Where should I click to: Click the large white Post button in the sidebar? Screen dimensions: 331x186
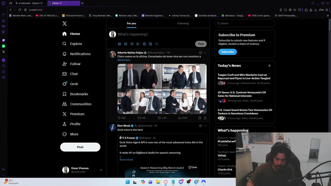[x=80, y=147]
